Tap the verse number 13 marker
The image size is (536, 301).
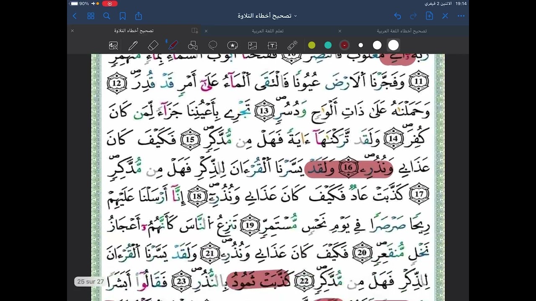(264, 111)
